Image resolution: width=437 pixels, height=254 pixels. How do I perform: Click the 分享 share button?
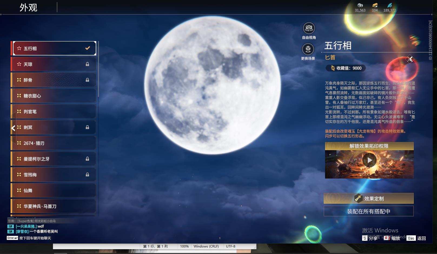pos(370,238)
